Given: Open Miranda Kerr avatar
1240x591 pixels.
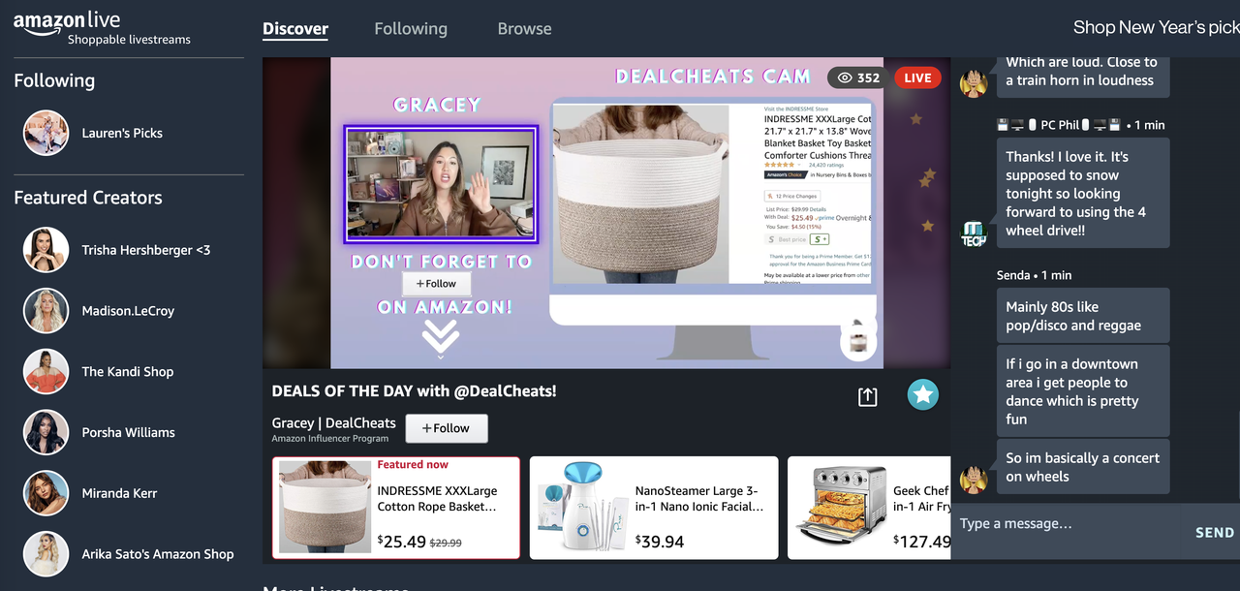Looking at the screenshot, I should tap(46, 493).
